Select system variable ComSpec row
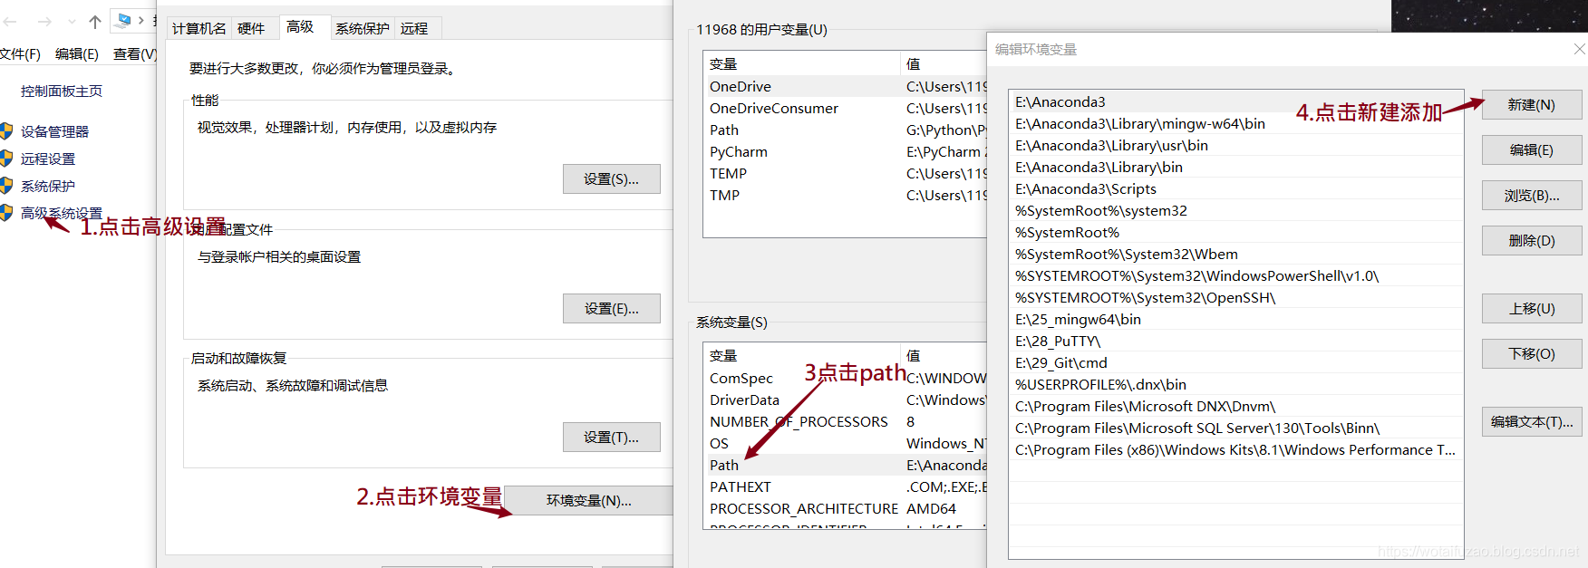This screenshot has width=1588, height=568. pos(845,378)
